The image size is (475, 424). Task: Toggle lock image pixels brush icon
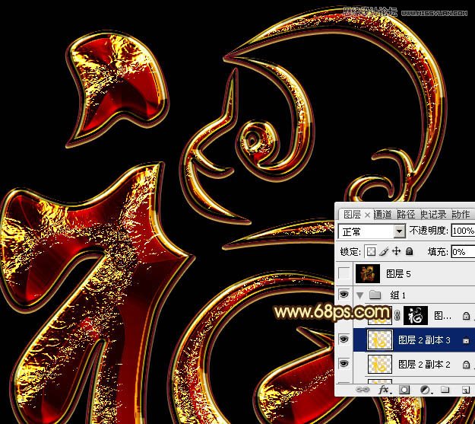[x=384, y=252]
